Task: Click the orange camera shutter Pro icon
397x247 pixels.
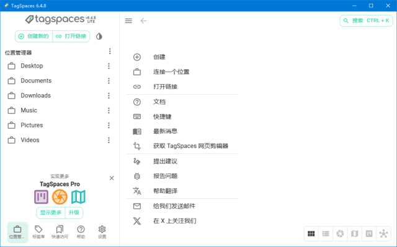Action: click(60, 197)
